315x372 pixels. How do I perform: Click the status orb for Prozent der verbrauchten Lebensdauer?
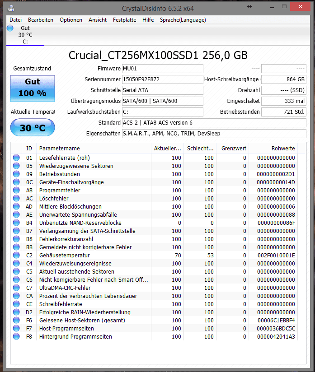coord(16,296)
